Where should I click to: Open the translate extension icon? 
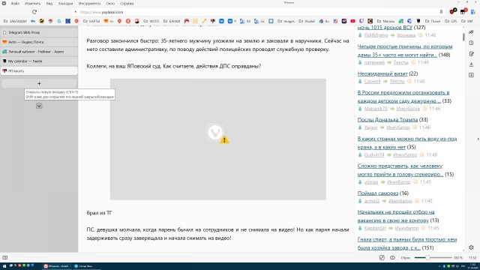click(473, 12)
